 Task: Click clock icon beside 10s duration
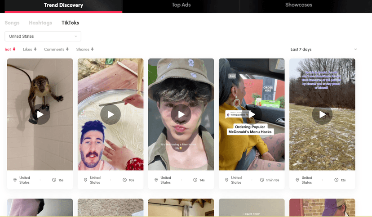124,180
